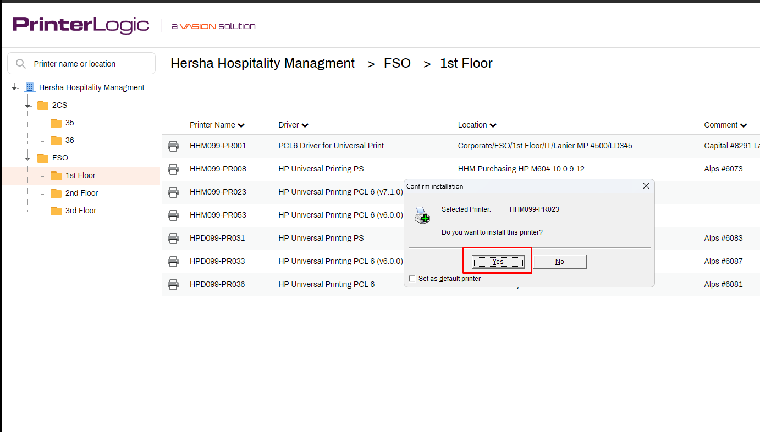Image resolution: width=760 pixels, height=432 pixels.
Task: Select 35 in the folder tree
Action: pos(70,123)
